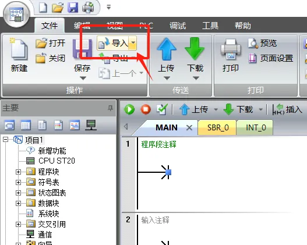
Task: Select CPU ST20 in the project tree
Action: [x=57, y=161]
